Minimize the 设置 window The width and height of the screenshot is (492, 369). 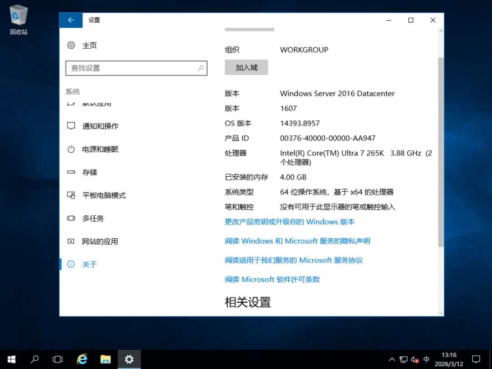tap(389, 20)
